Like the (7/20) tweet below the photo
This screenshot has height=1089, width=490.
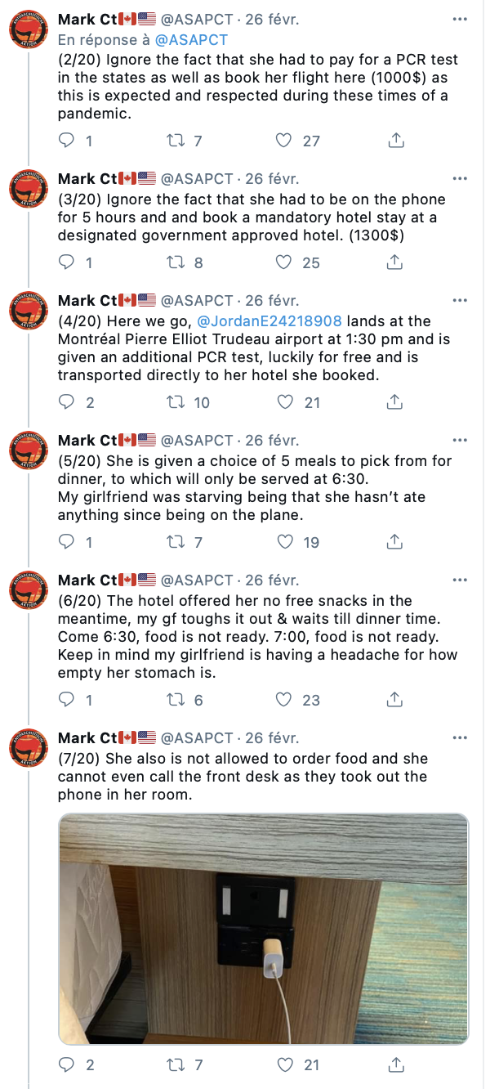tap(284, 1065)
